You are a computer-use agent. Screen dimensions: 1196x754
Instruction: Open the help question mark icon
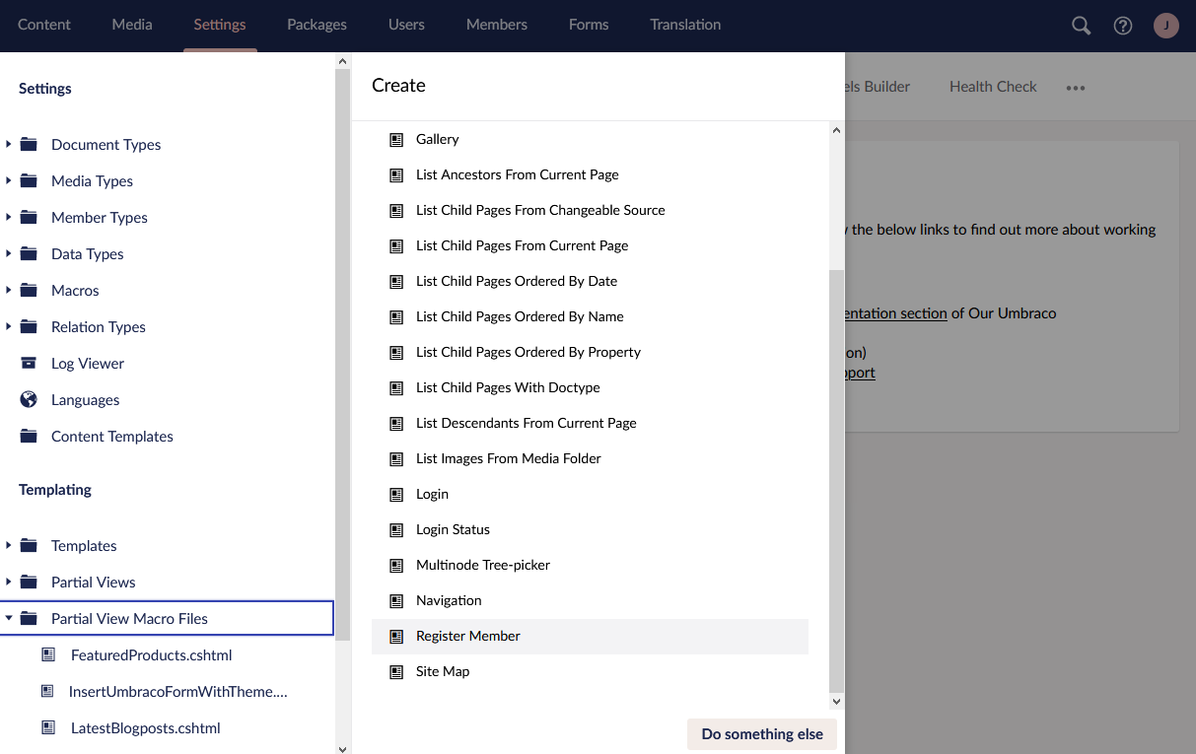click(x=1123, y=26)
